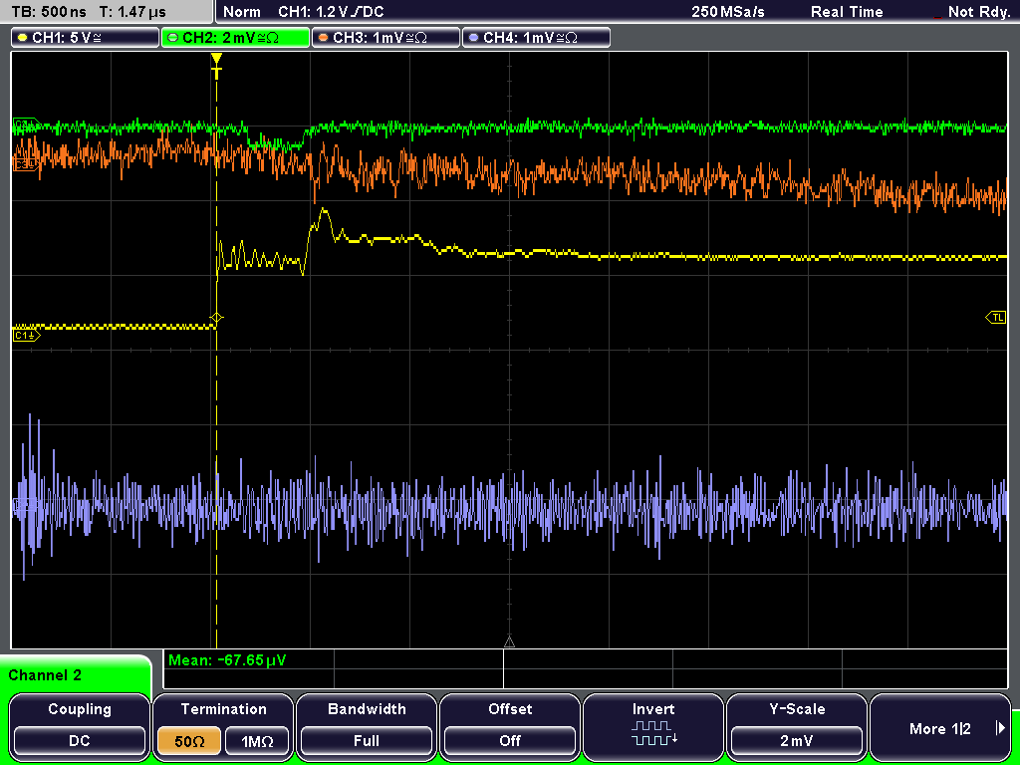Screen dimensions: 1020x765
Task: Select the CH4: 1 mV channel tab
Action: [x=536, y=38]
